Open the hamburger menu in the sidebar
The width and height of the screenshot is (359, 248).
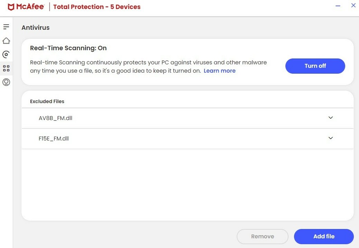coord(6,27)
